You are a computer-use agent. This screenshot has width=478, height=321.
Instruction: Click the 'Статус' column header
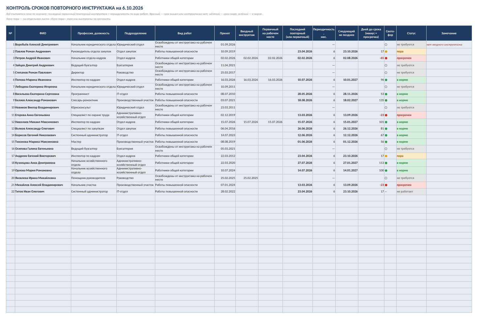[x=411, y=33]
